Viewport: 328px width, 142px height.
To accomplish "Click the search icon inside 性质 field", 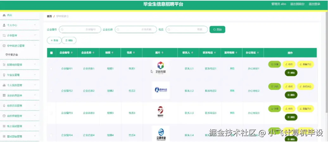I will (169, 30).
